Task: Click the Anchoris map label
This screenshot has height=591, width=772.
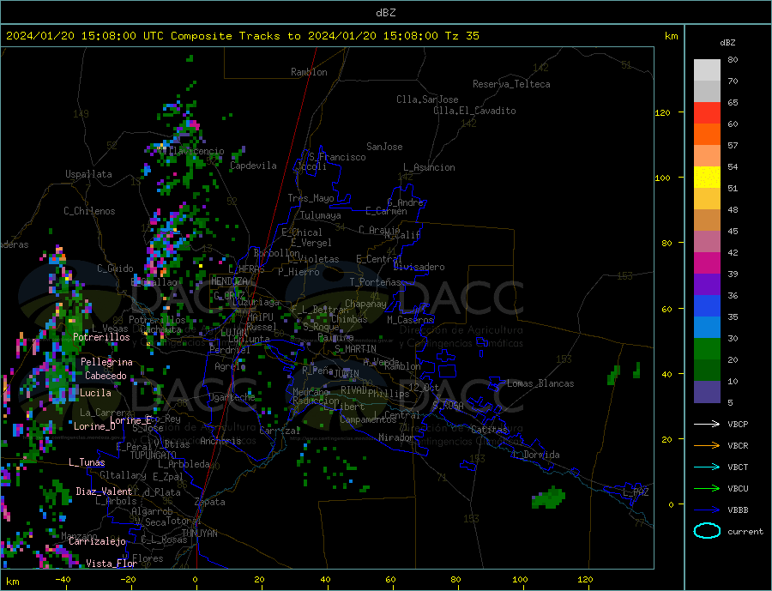Action: coord(220,441)
